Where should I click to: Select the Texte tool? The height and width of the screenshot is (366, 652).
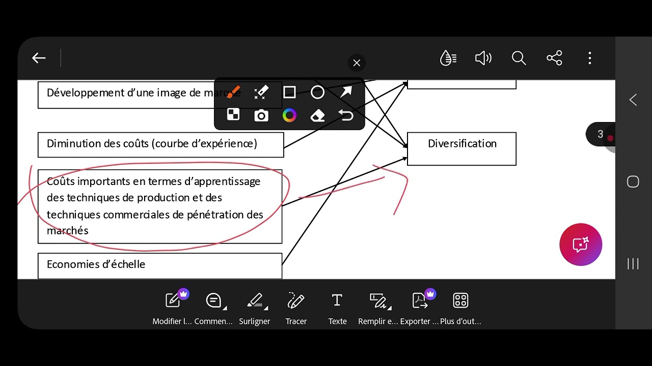pos(337,307)
